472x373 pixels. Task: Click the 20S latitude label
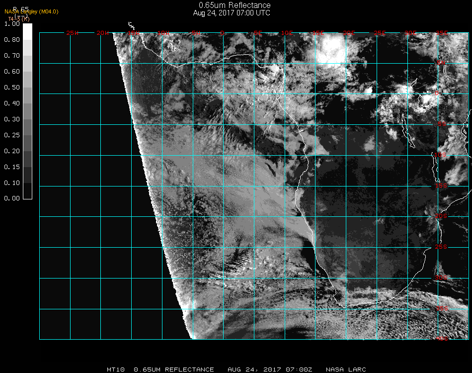(441, 216)
